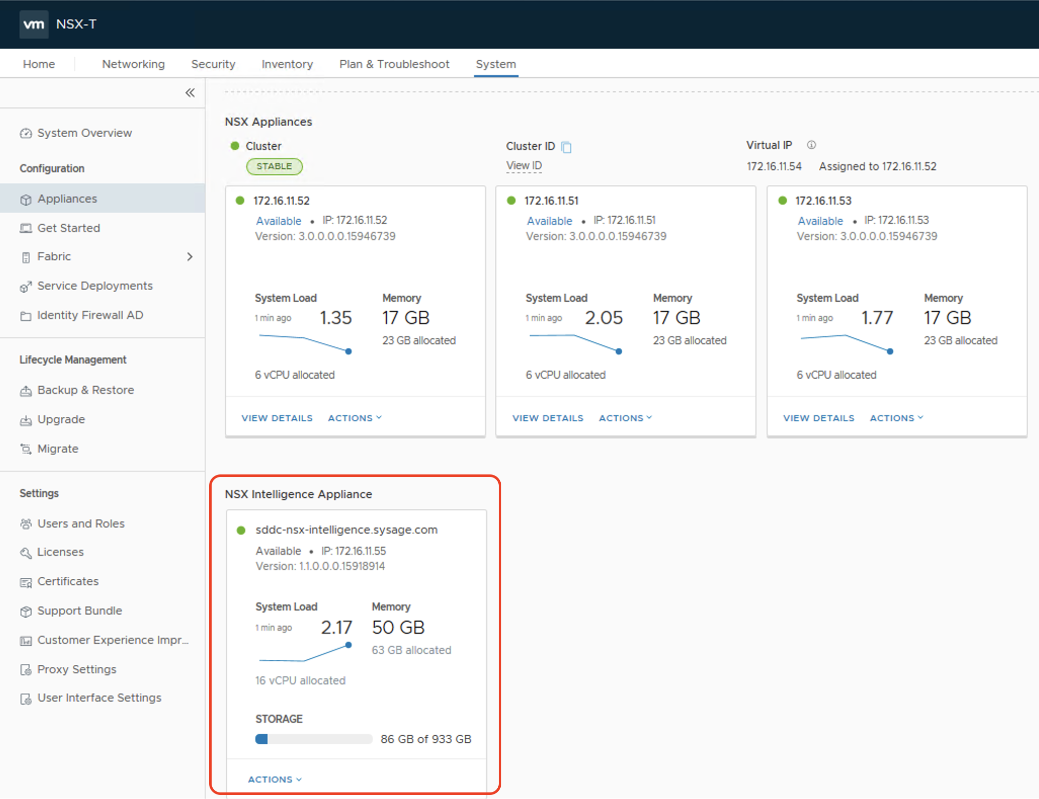Screen dimensions: 1039x799
Task: Click Available status link for 172.16.11.51
Action: click(549, 221)
